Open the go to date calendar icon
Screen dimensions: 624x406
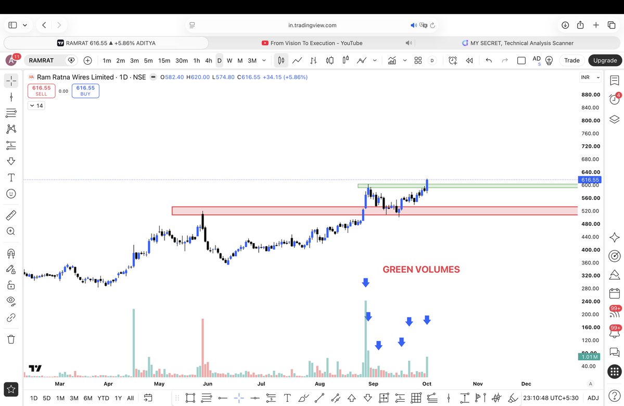(x=148, y=398)
